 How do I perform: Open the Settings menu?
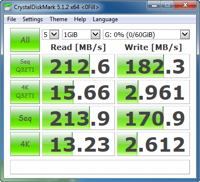[33, 19]
